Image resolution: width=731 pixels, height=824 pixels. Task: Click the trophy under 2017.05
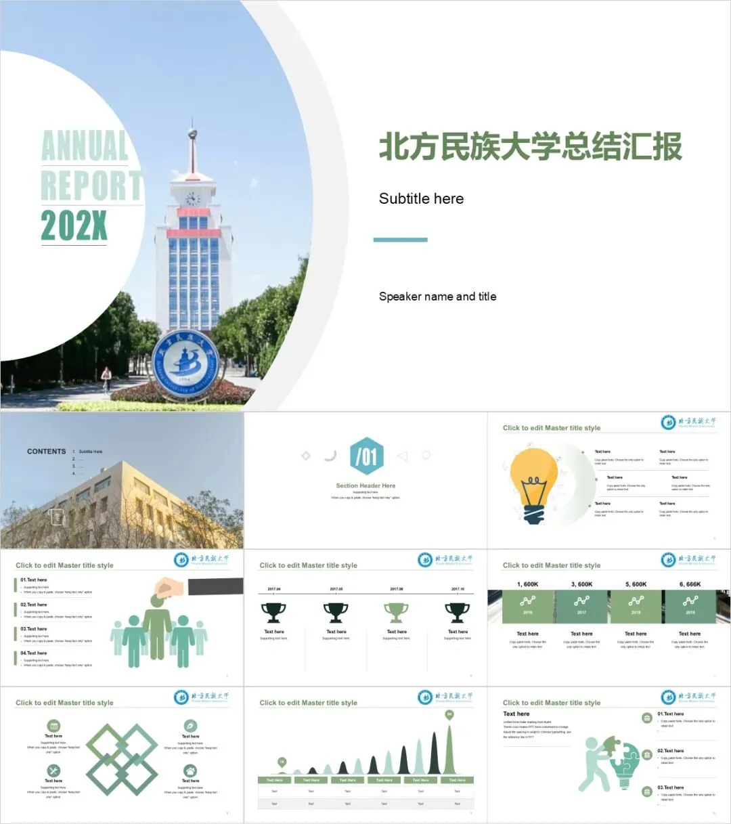point(336,613)
